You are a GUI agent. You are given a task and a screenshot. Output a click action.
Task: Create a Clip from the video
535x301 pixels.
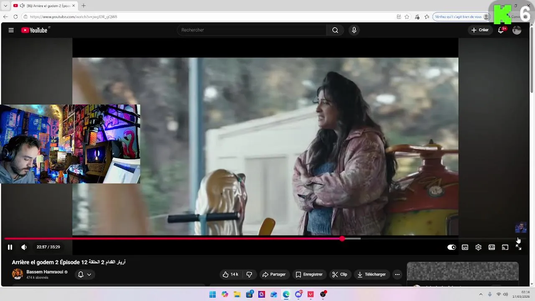pyautogui.click(x=339, y=274)
